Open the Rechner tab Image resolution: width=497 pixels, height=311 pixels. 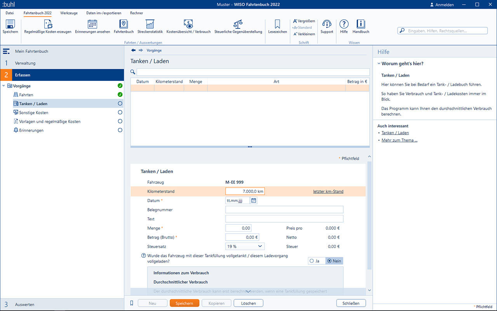tap(136, 13)
